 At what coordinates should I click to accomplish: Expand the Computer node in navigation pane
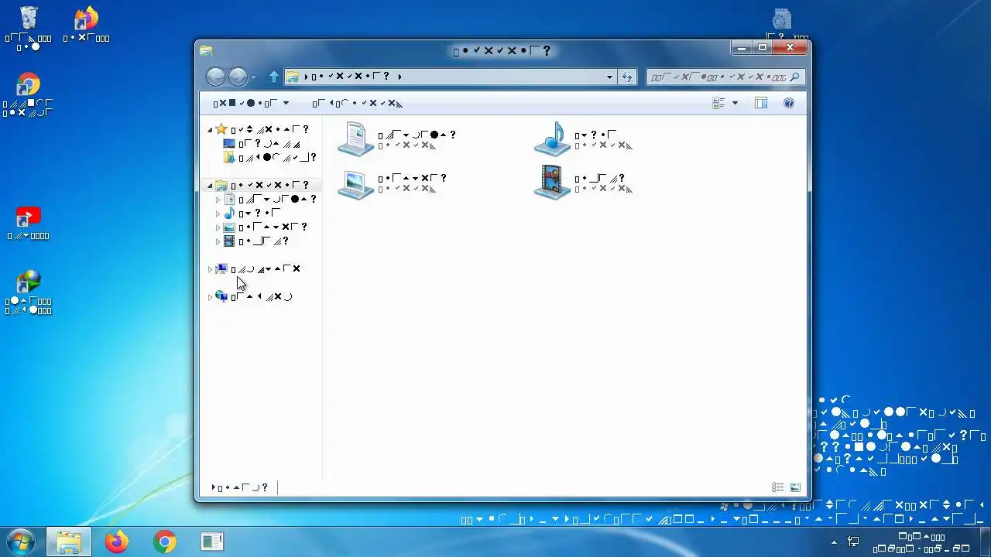point(210,269)
